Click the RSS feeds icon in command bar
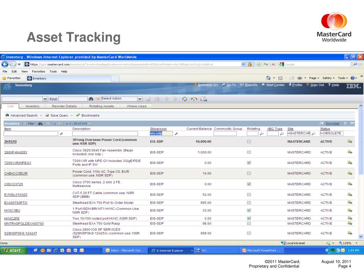 tap(280, 78)
